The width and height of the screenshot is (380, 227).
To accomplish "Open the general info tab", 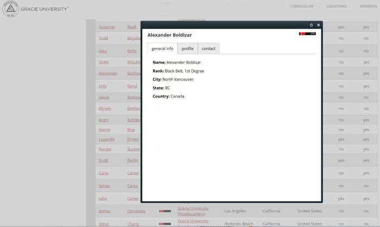I will tap(162, 48).
